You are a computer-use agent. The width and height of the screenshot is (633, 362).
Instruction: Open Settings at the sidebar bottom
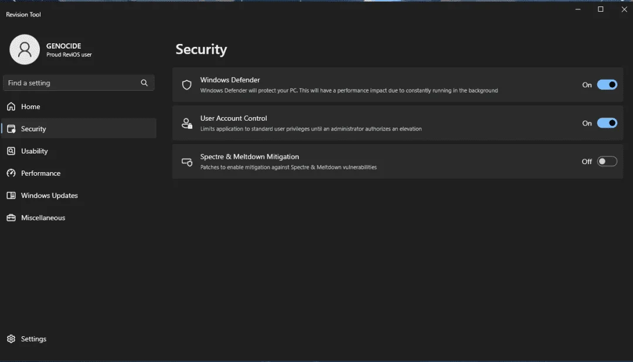[x=79, y=339]
